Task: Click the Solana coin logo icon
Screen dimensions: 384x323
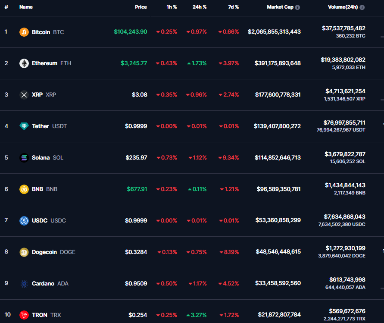Action: pyautogui.click(x=24, y=158)
